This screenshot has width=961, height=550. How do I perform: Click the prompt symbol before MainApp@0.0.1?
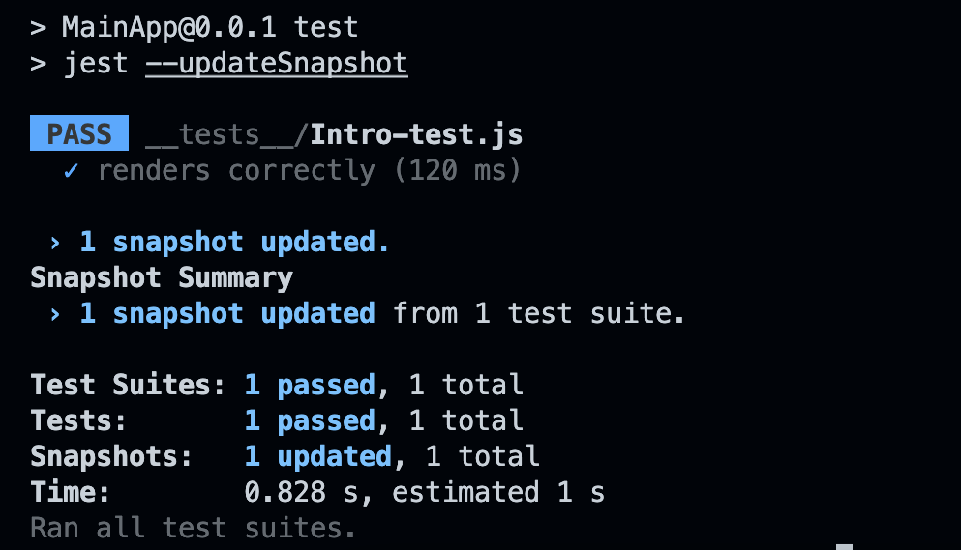[x=38, y=28]
